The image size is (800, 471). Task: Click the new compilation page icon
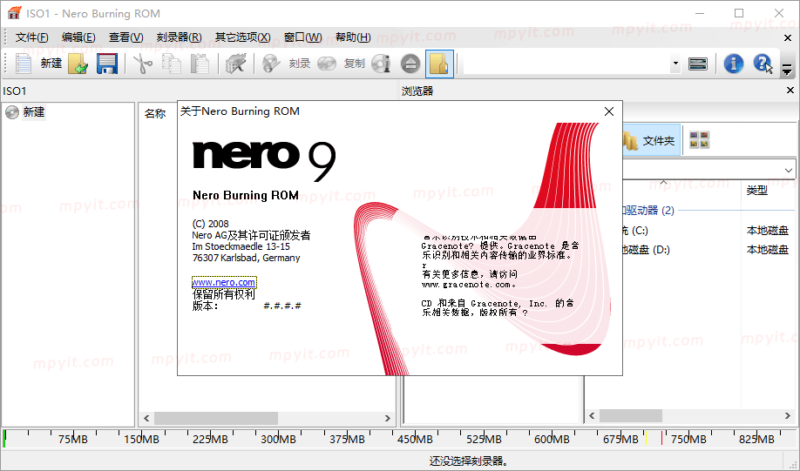(x=24, y=64)
